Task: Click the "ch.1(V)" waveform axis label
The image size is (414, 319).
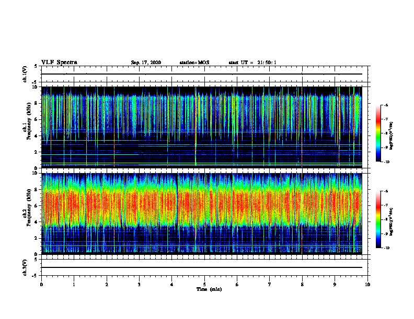Action: pyautogui.click(x=25, y=74)
